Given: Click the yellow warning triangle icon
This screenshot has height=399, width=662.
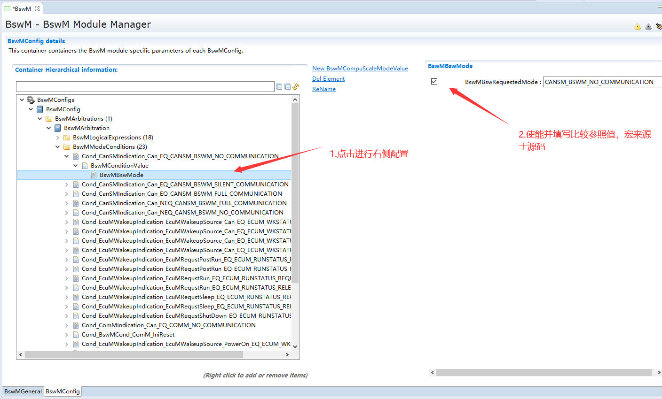Looking at the screenshot, I should click(x=638, y=27).
